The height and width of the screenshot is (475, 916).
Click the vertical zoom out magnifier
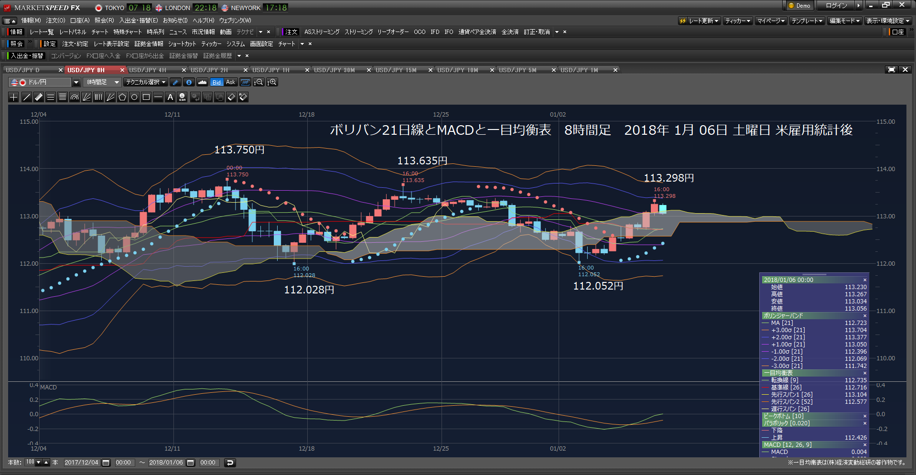tap(259, 82)
